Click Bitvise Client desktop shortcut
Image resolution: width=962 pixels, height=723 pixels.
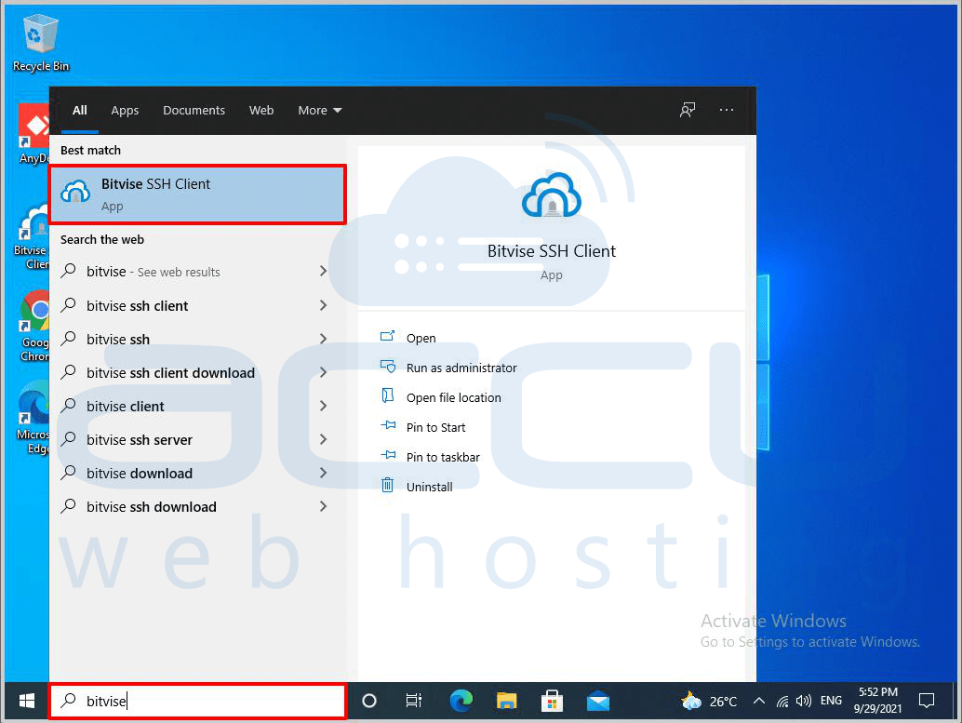(x=31, y=238)
